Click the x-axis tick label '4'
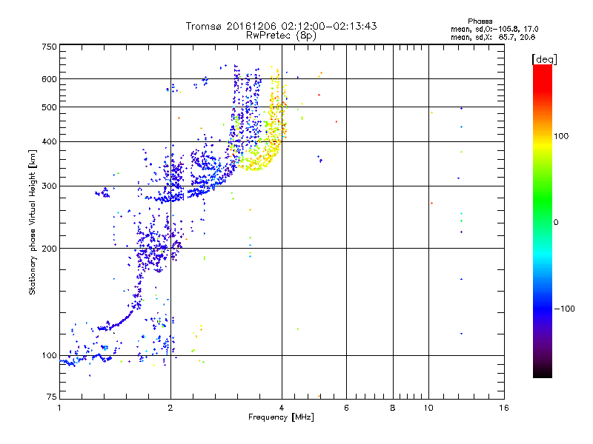The image size is (593, 444). 282,408
